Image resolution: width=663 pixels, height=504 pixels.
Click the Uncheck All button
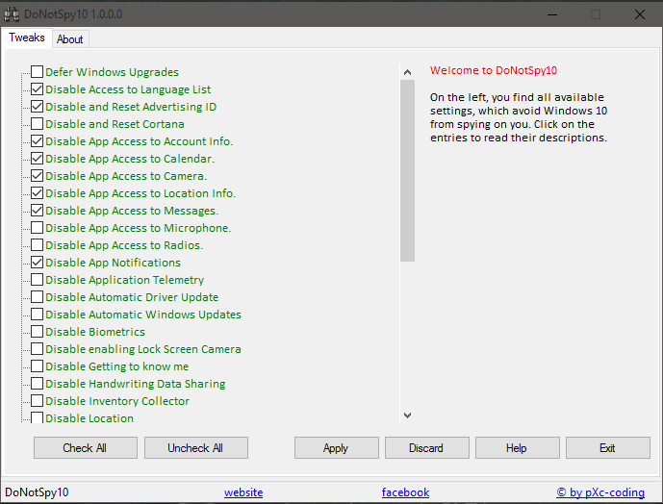point(196,448)
